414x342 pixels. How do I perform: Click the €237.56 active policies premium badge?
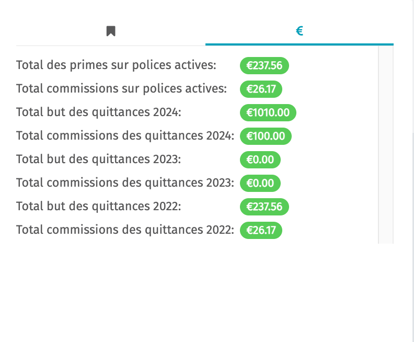(264, 65)
